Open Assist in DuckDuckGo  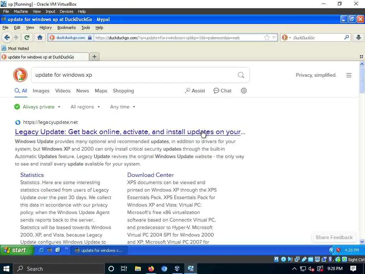pos(195,91)
